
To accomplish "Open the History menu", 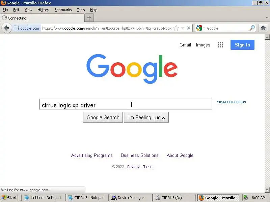I will [x=43, y=10].
